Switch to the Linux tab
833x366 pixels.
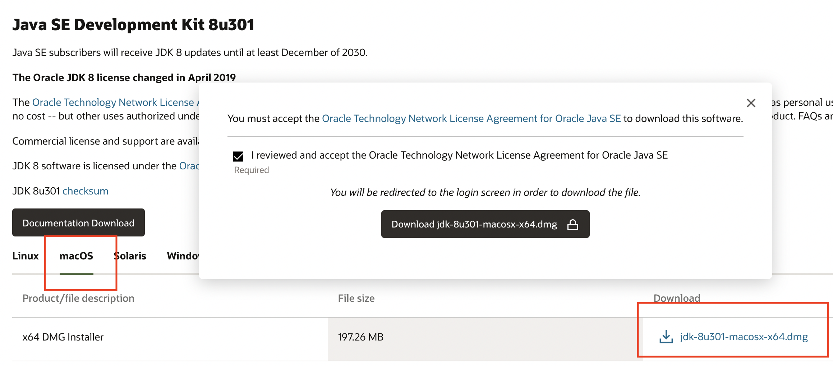[x=26, y=256]
